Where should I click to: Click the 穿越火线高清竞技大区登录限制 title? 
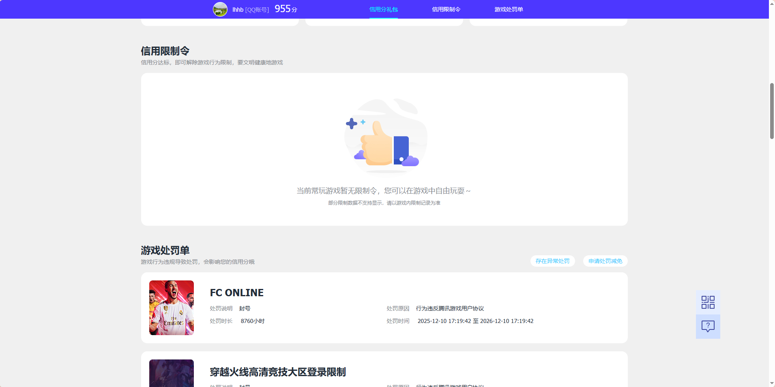tap(278, 372)
